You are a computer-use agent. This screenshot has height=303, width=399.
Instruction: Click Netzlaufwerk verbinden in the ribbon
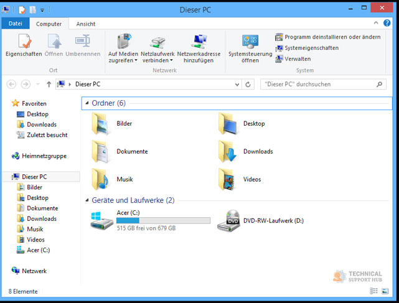157,49
